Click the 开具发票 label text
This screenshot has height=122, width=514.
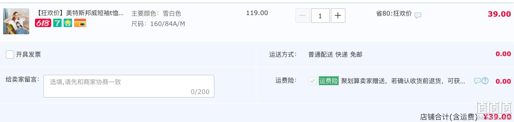(x=28, y=55)
